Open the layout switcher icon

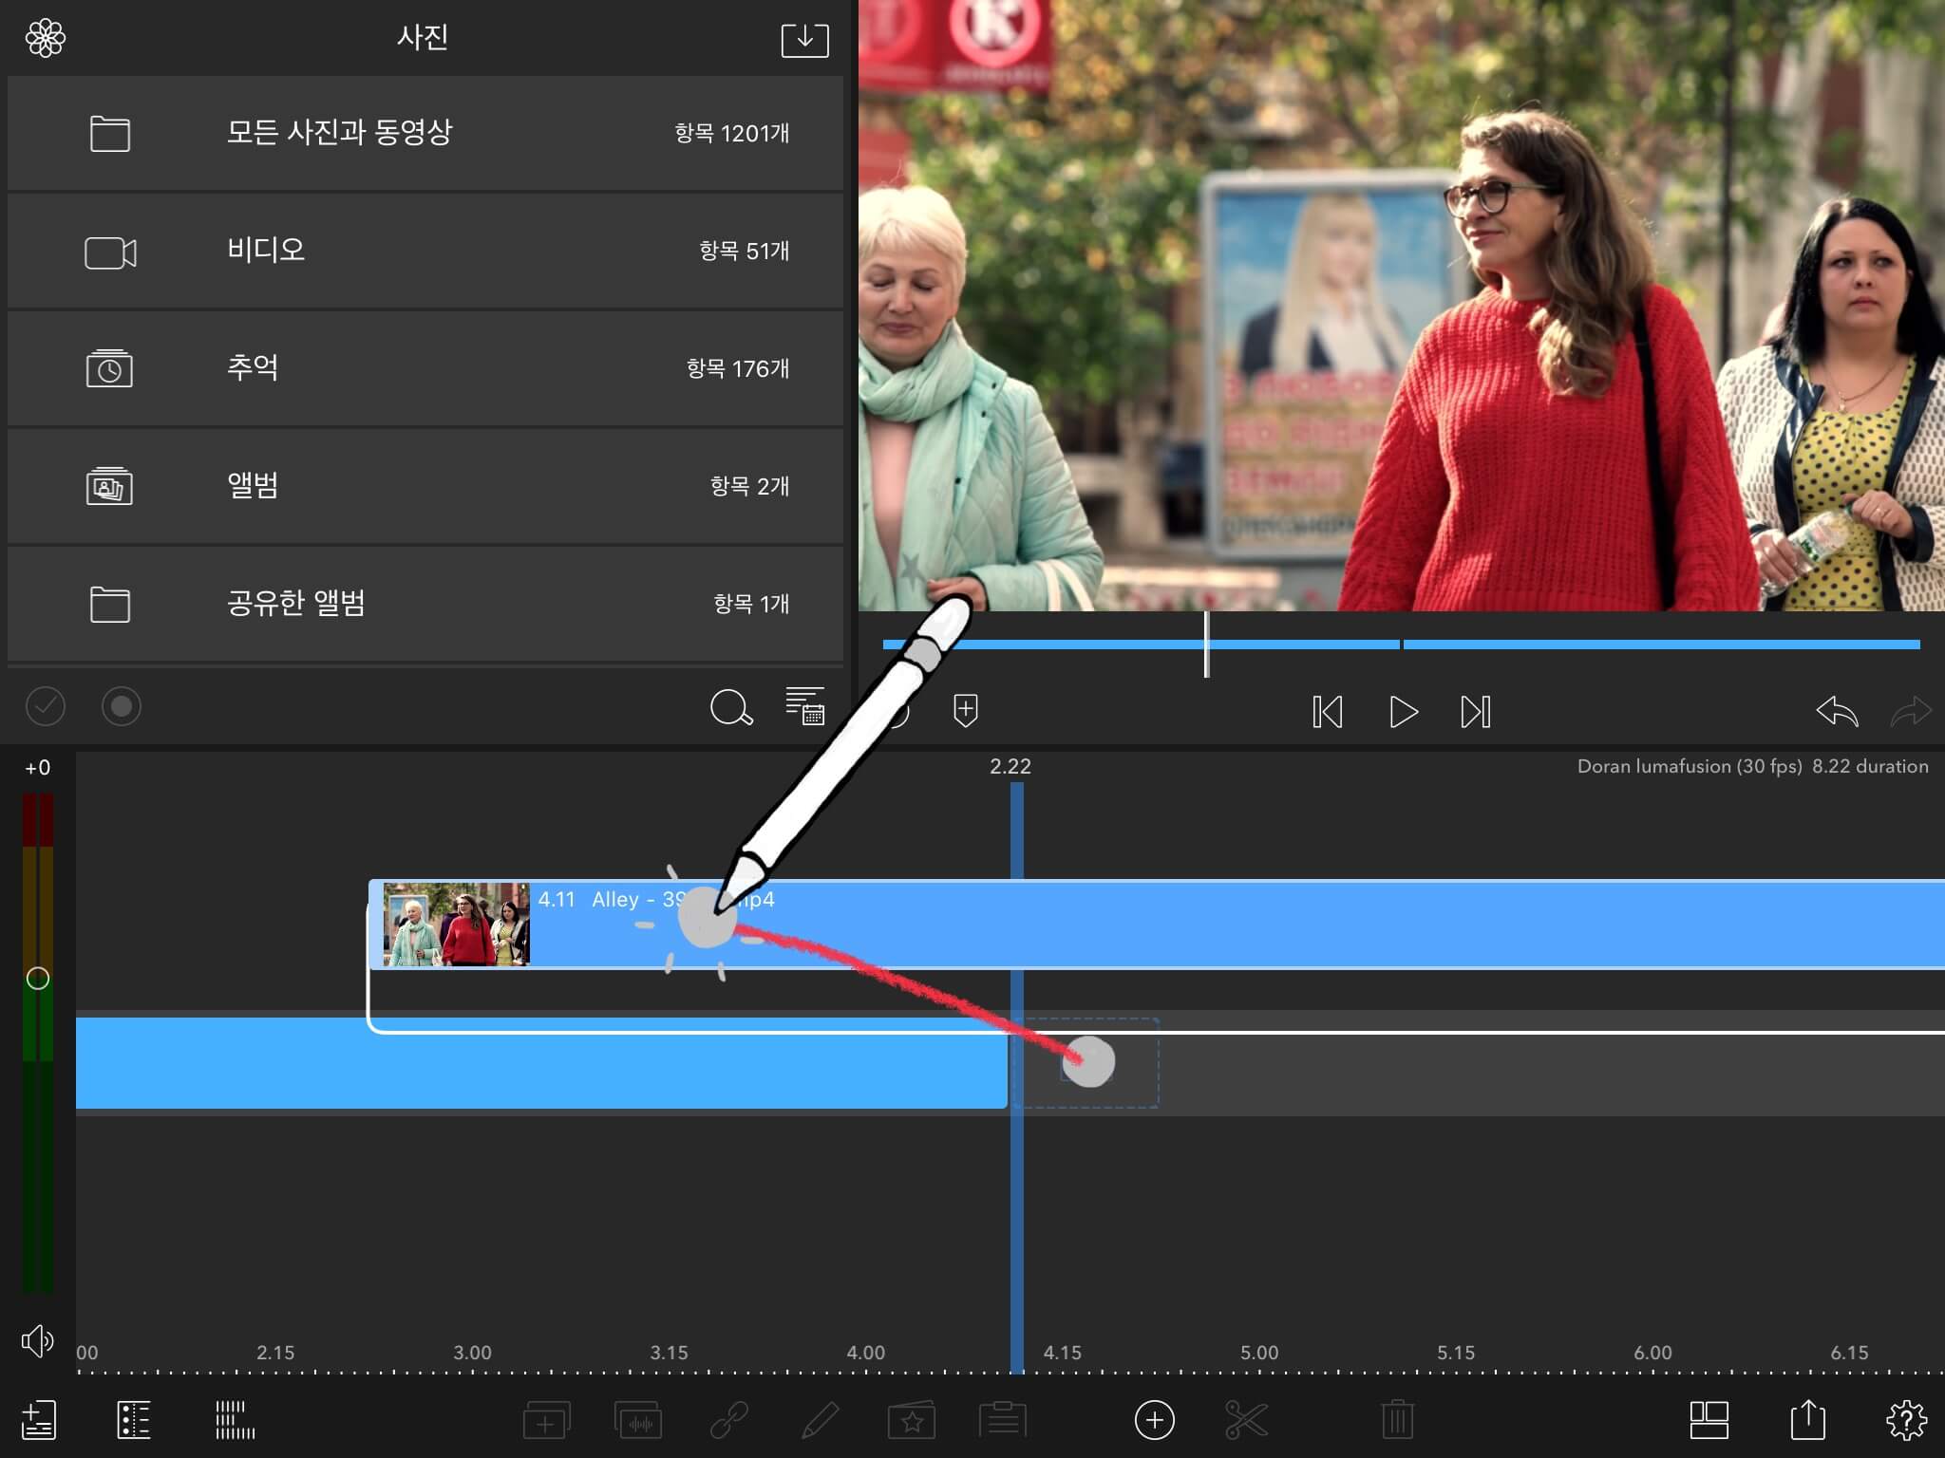tap(1709, 1420)
